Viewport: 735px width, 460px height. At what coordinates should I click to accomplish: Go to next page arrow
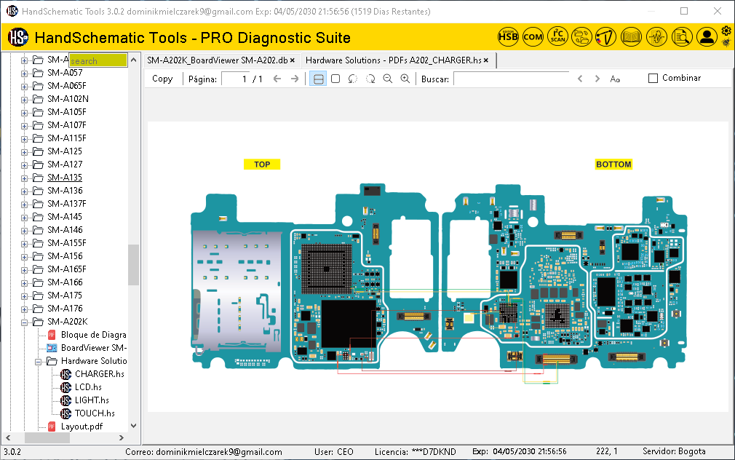click(x=295, y=79)
